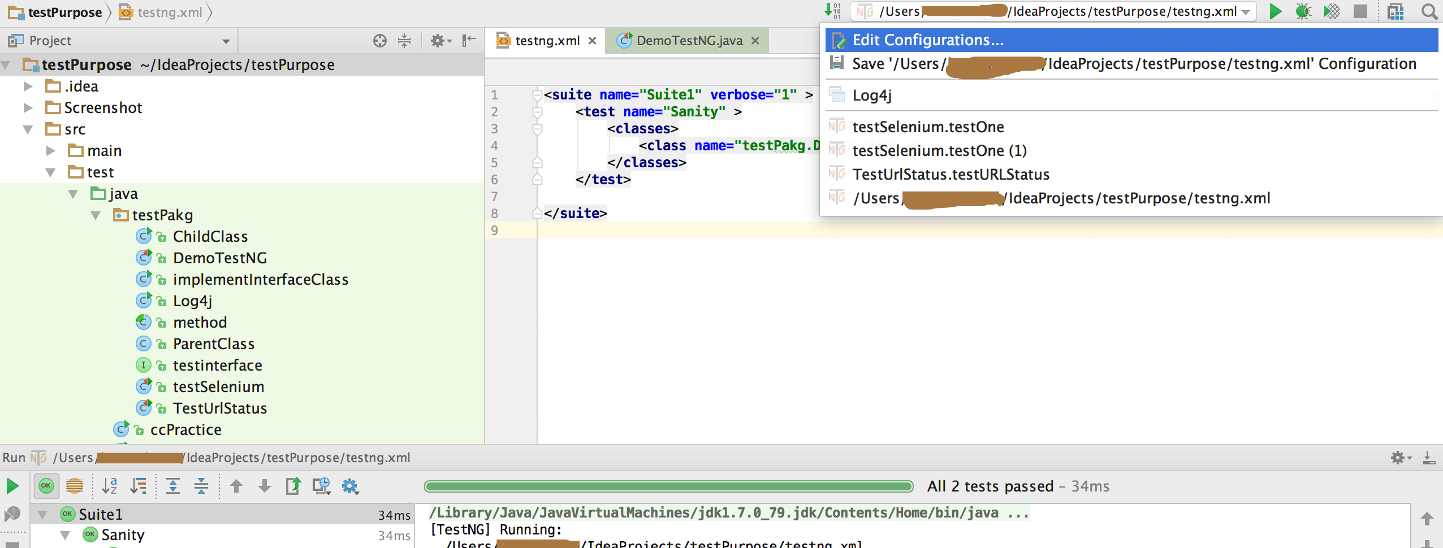Toggle sort tests by duration
Screen dimensions: 1443x548
tap(139, 486)
